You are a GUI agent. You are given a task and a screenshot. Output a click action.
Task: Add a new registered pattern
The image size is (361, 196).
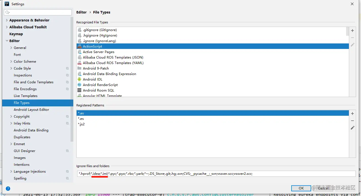(x=352, y=114)
